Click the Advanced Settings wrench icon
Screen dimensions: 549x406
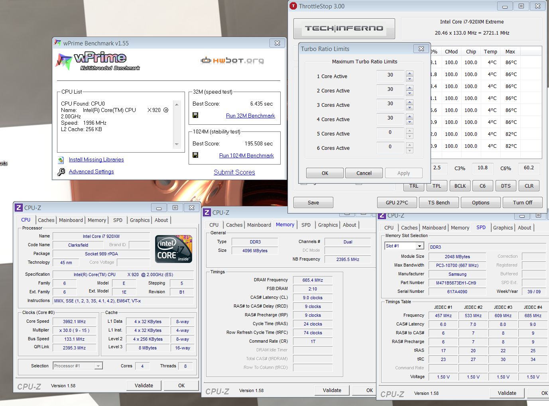click(x=61, y=172)
